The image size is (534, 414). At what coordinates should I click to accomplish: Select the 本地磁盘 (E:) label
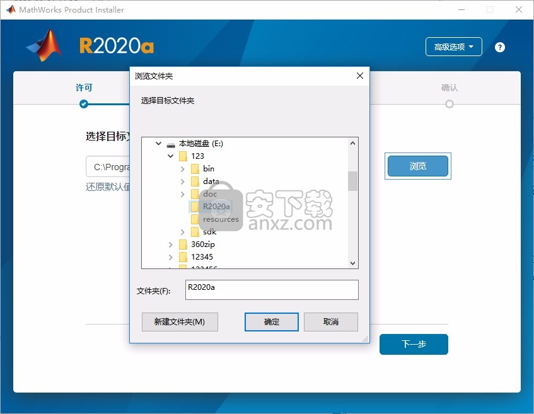201,144
